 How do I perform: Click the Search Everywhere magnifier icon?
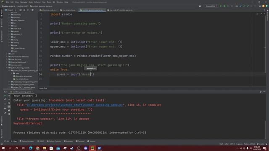(x=260, y=6)
